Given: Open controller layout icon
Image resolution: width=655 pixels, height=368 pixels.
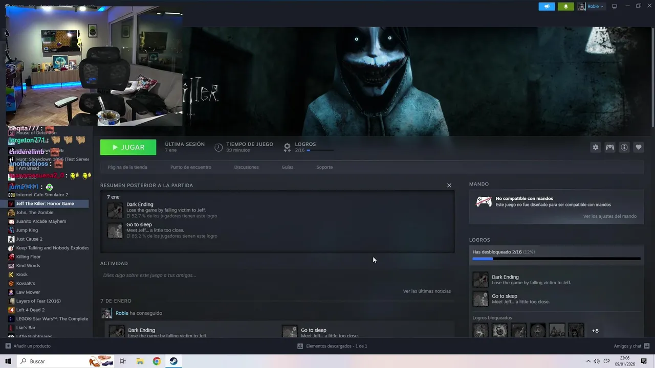Looking at the screenshot, I should (610, 147).
